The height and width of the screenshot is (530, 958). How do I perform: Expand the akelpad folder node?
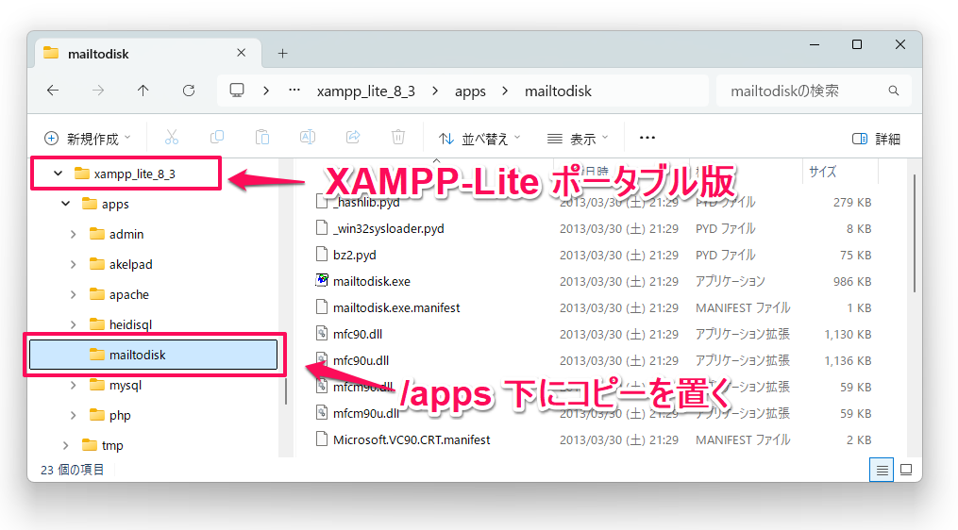(x=74, y=264)
